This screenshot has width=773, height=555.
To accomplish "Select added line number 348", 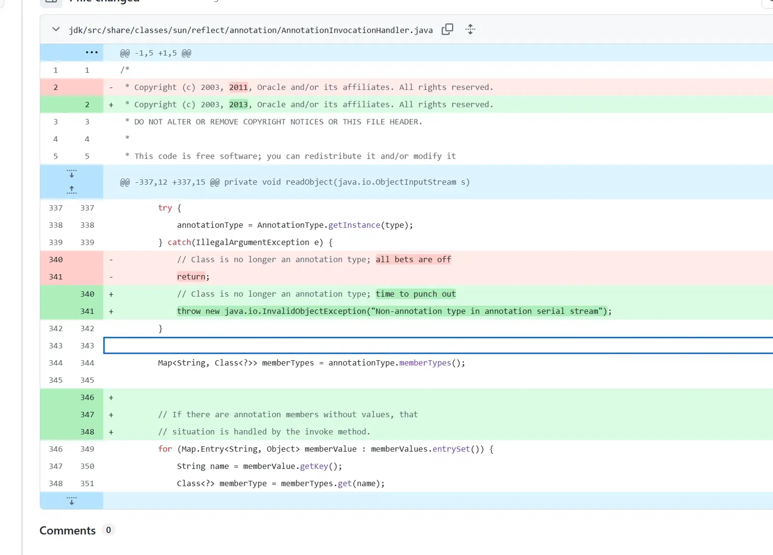I will pos(87,432).
